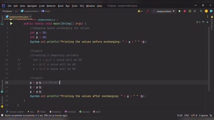Click the Build project hammer icon

click(148, 11)
